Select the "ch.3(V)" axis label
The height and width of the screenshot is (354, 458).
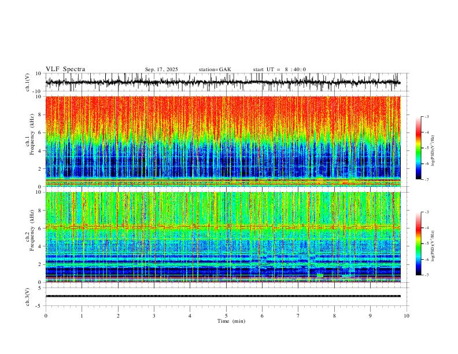tap(28, 297)
